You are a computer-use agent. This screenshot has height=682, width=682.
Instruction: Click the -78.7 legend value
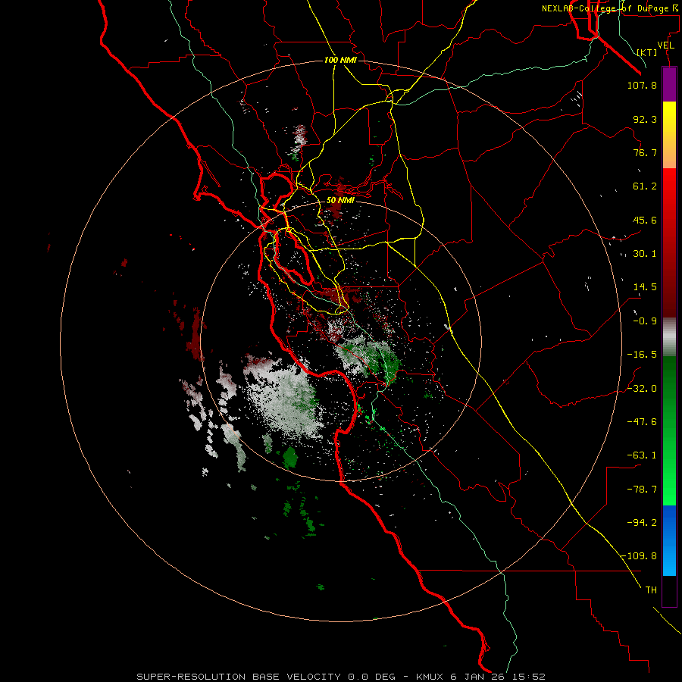(x=642, y=490)
